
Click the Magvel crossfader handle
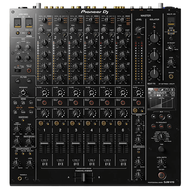[x=84, y=178]
